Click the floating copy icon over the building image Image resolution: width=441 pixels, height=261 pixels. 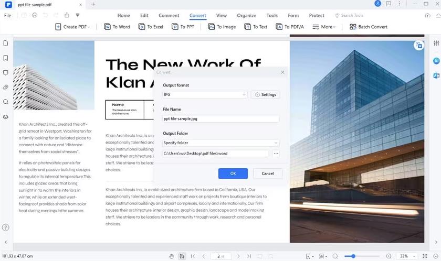[419, 45]
